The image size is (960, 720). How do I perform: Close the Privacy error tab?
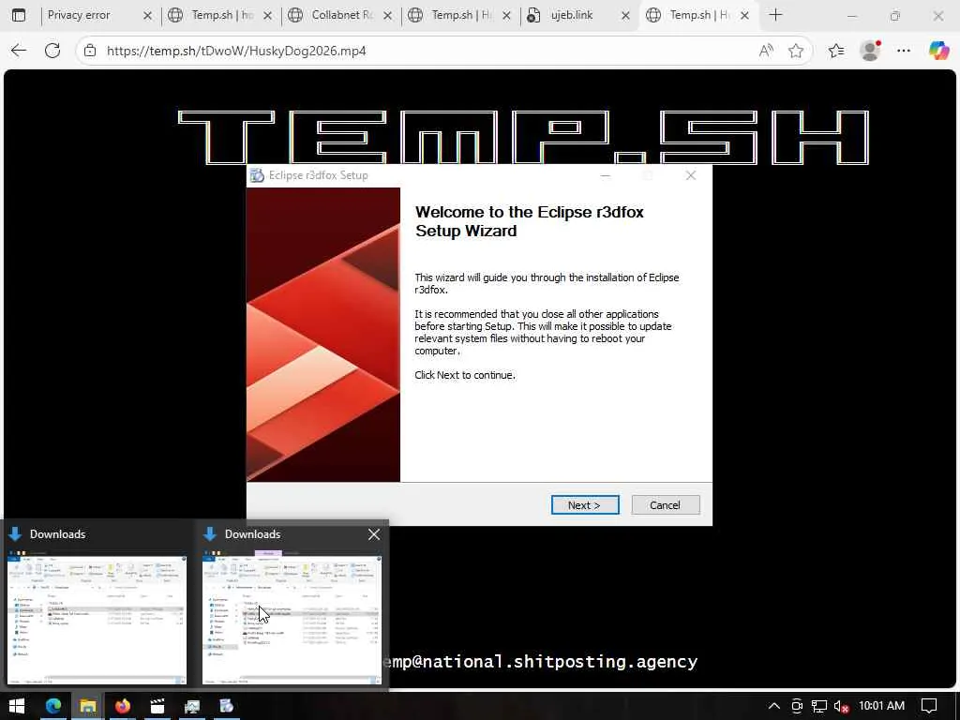point(147,16)
